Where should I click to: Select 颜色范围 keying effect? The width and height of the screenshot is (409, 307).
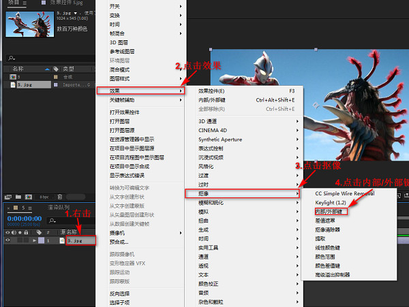pyautogui.click(x=325, y=257)
